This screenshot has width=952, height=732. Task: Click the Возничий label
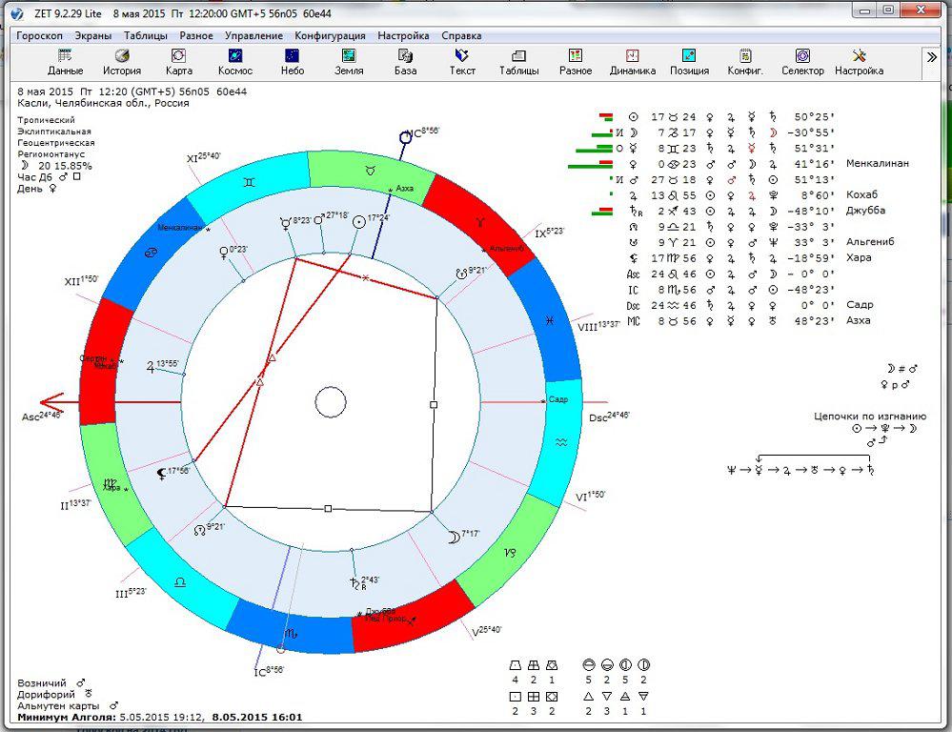coord(41,682)
